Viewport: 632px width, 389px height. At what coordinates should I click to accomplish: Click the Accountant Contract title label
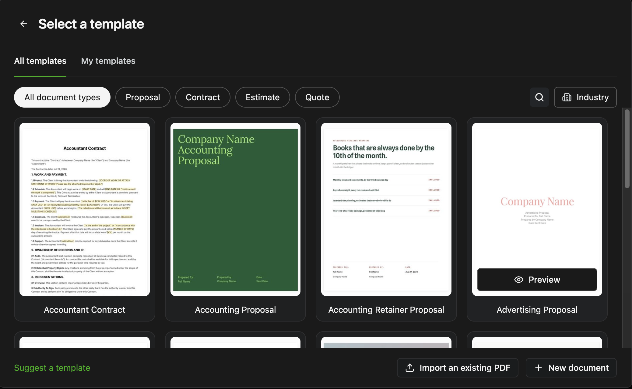85,310
